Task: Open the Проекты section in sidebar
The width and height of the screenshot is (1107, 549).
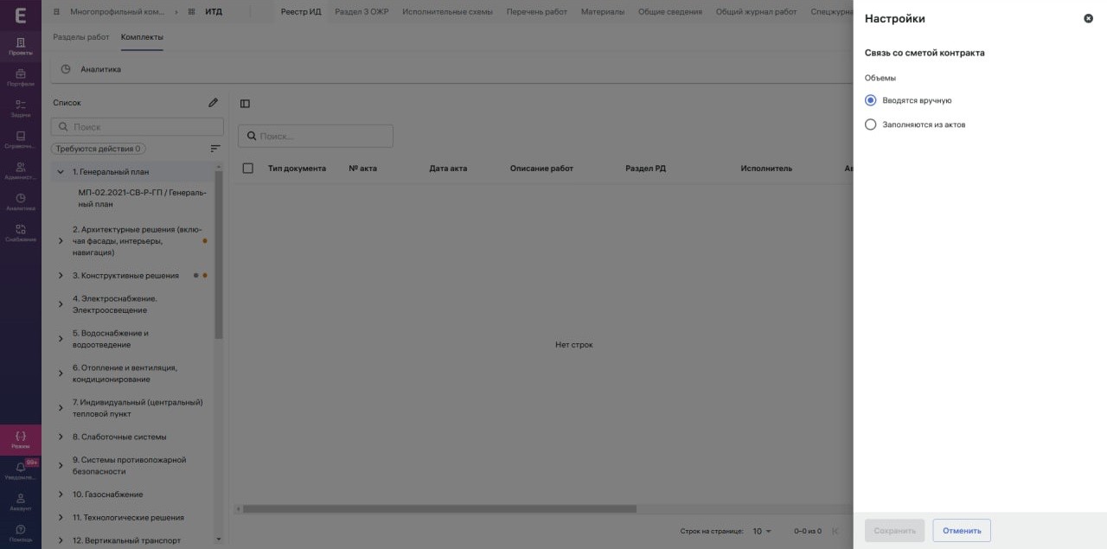Action: tap(21, 46)
